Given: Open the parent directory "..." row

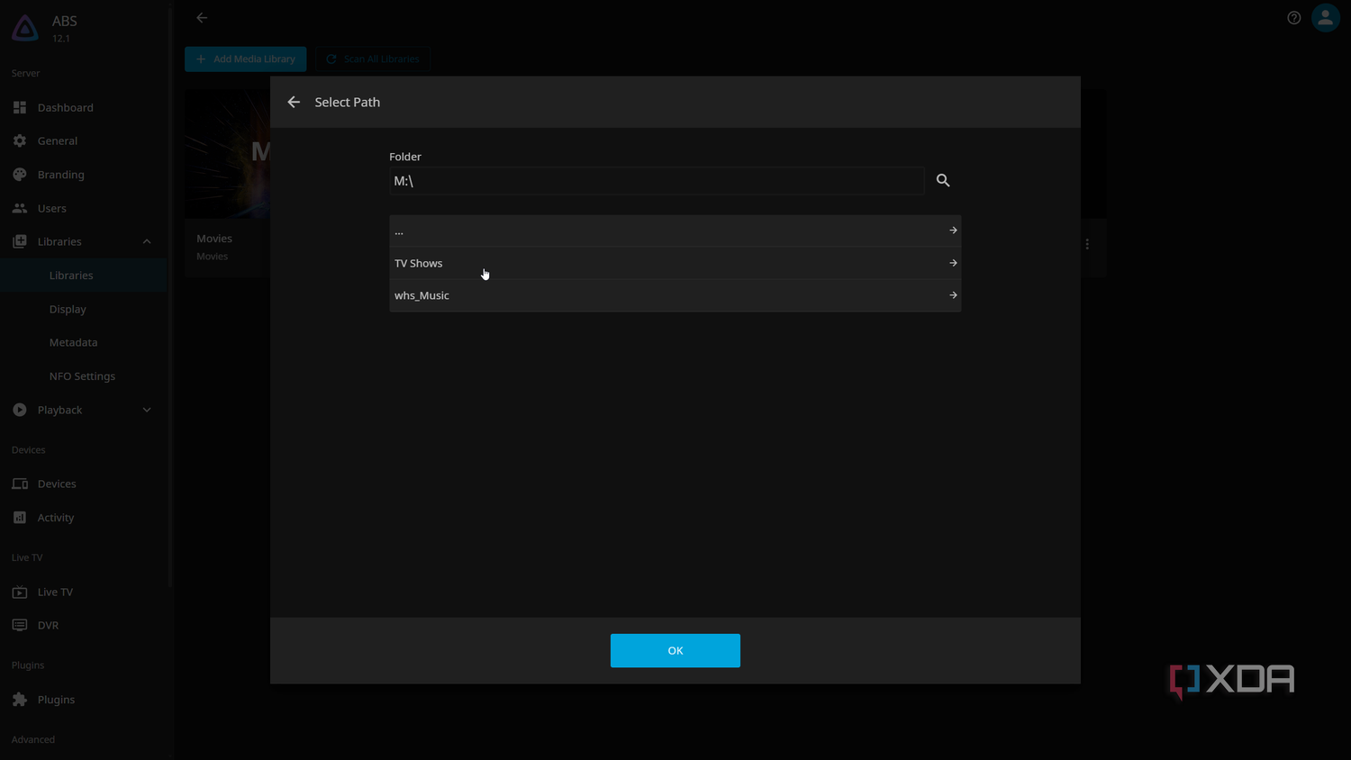Looking at the screenshot, I should click(675, 231).
